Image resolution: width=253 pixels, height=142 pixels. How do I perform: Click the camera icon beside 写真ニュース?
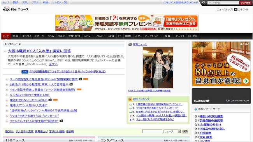[x=130, y=44]
